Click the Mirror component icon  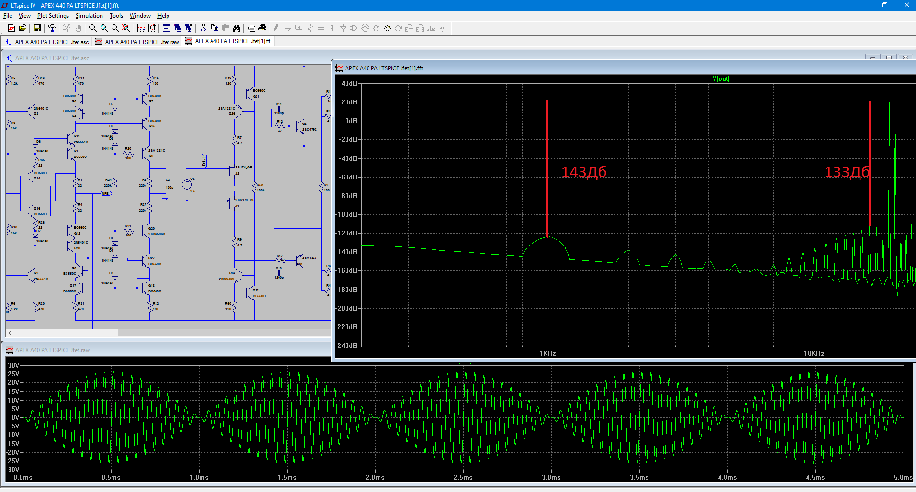point(420,28)
